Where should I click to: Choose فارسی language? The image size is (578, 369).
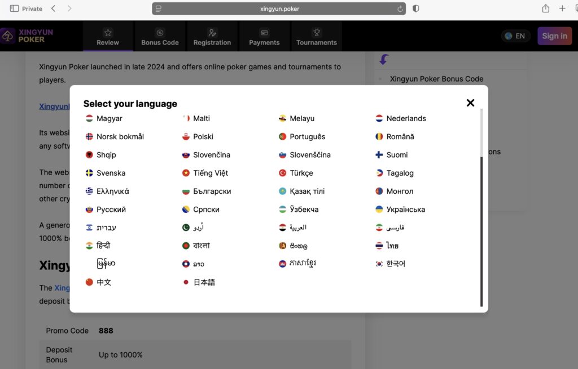click(395, 228)
